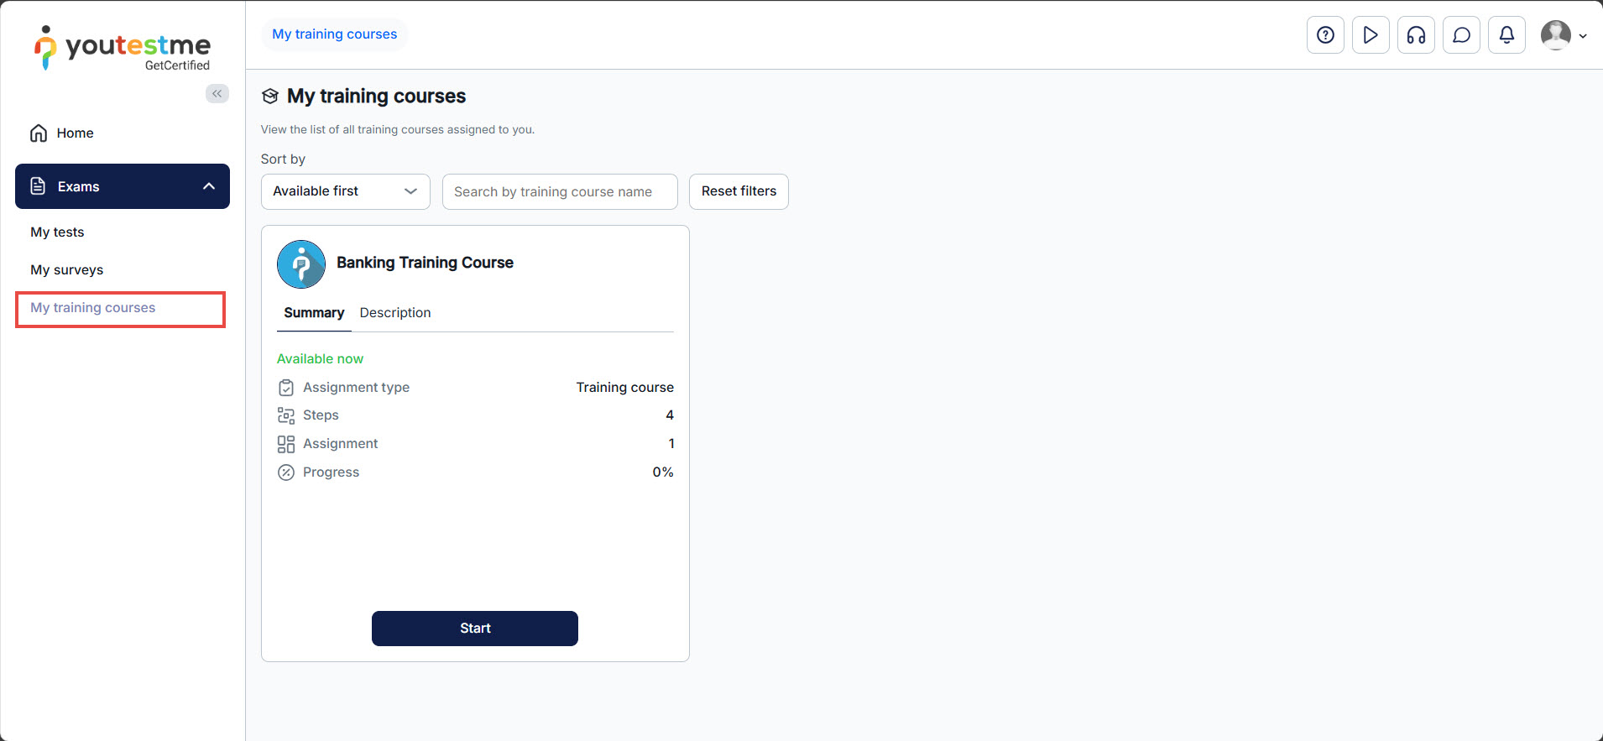
Task: Select the Summary tab
Action: point(314,313)
